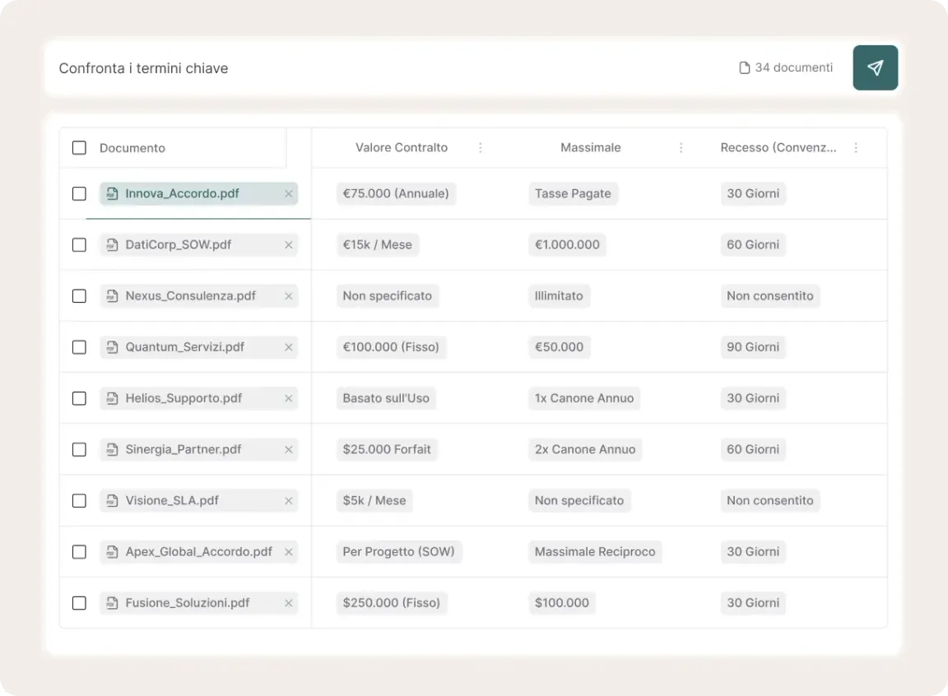Image resolution: width=948 pixels, height=696 pixels.
Task: Expand the Recesso column options menu
Action: coord(856,148)
